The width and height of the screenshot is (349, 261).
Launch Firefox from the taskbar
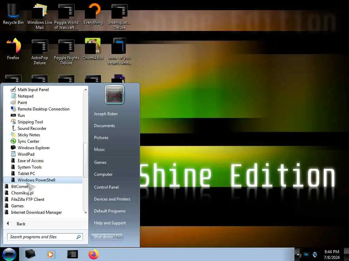coord(94,254)
